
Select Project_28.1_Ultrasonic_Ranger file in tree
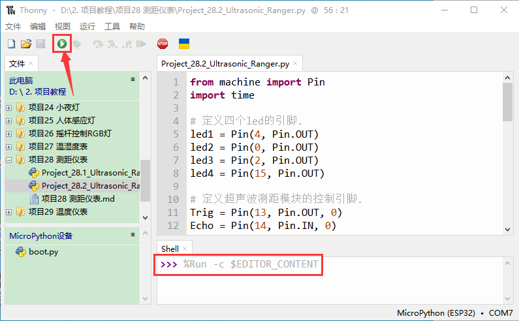[x=89, y=173]
